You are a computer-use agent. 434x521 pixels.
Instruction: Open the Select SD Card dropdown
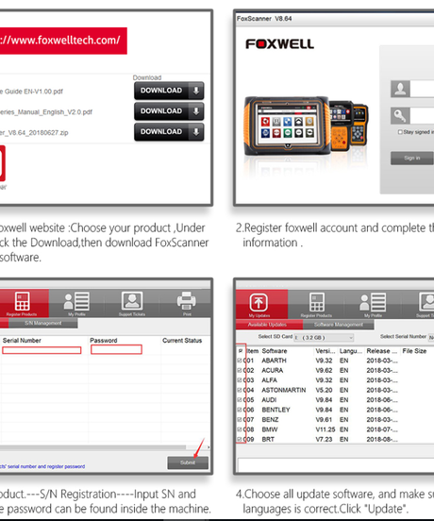[x=324, y=338]
